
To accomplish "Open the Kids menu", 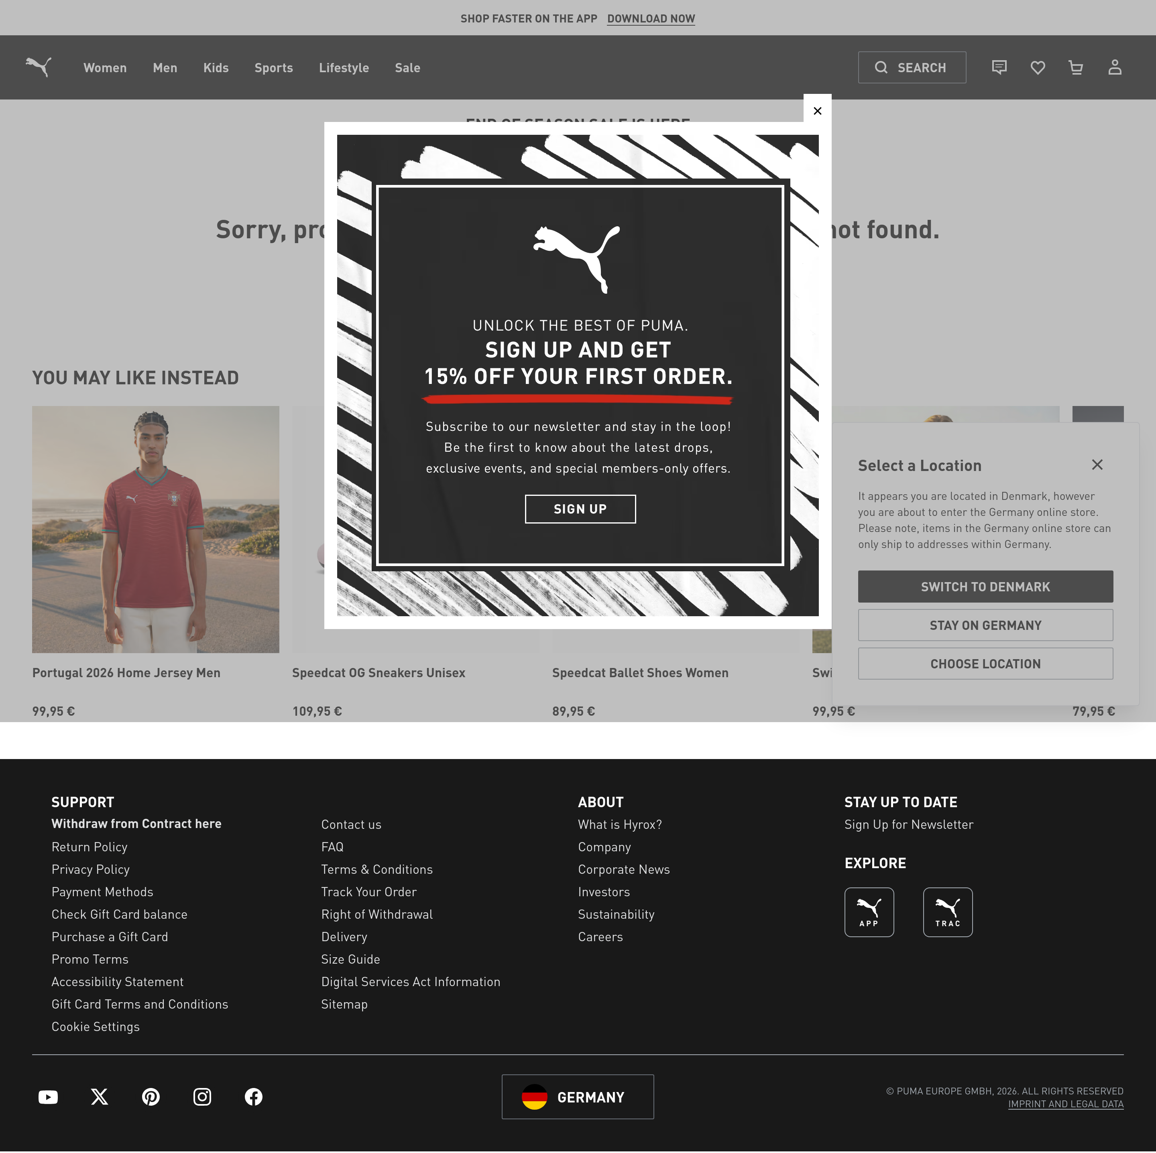I will (216, 67).
